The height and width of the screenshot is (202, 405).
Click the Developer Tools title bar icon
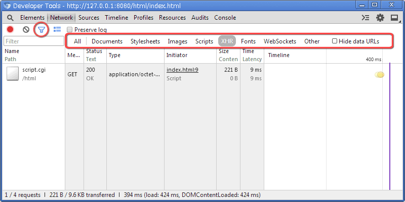click(x=7, y=6)
